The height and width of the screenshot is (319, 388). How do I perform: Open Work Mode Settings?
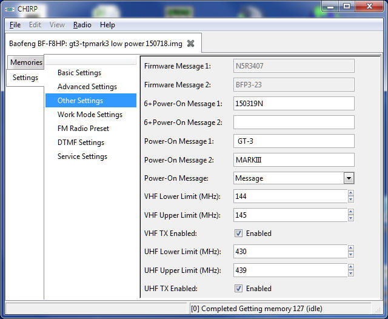click(x=90, y=115)
